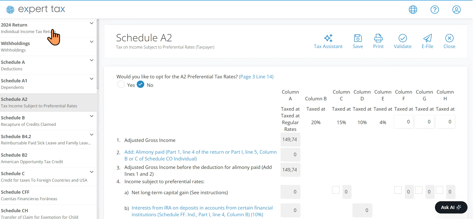Close Schedule A2 with the X icon

click(x=449, y=38)
